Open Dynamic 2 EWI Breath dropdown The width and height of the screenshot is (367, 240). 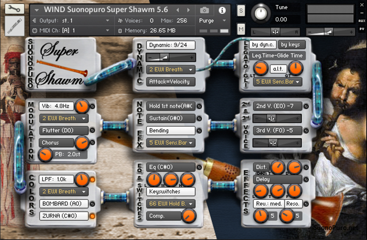[x=171, y=70]
